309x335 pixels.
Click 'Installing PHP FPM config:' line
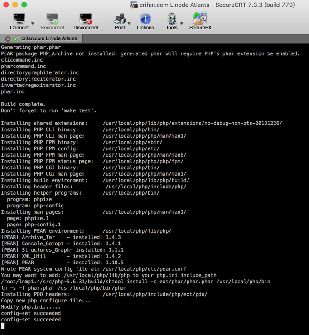point(80,148)
